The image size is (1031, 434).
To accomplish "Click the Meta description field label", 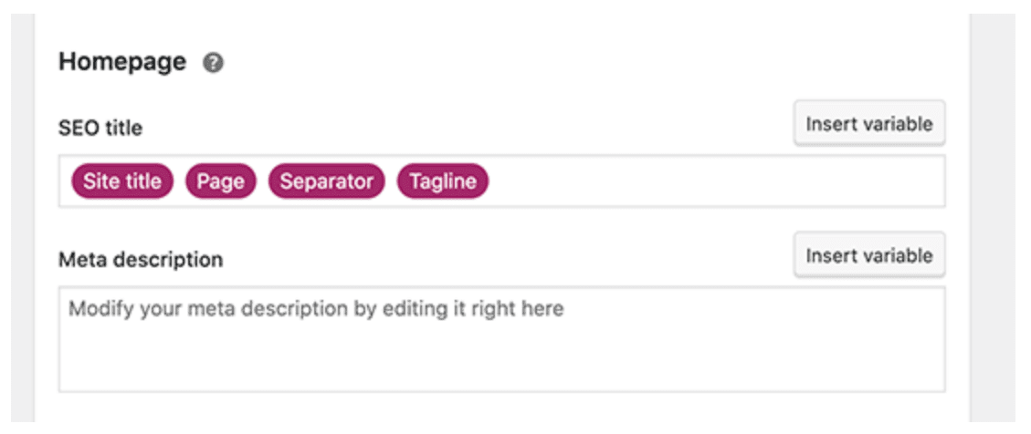I will click(x=141, y=260).
